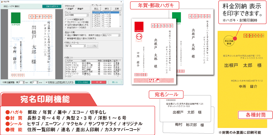The height and width of the screenshot is (135, 273).
Task: Click the 閉じる button
Action: click(115, 82)
